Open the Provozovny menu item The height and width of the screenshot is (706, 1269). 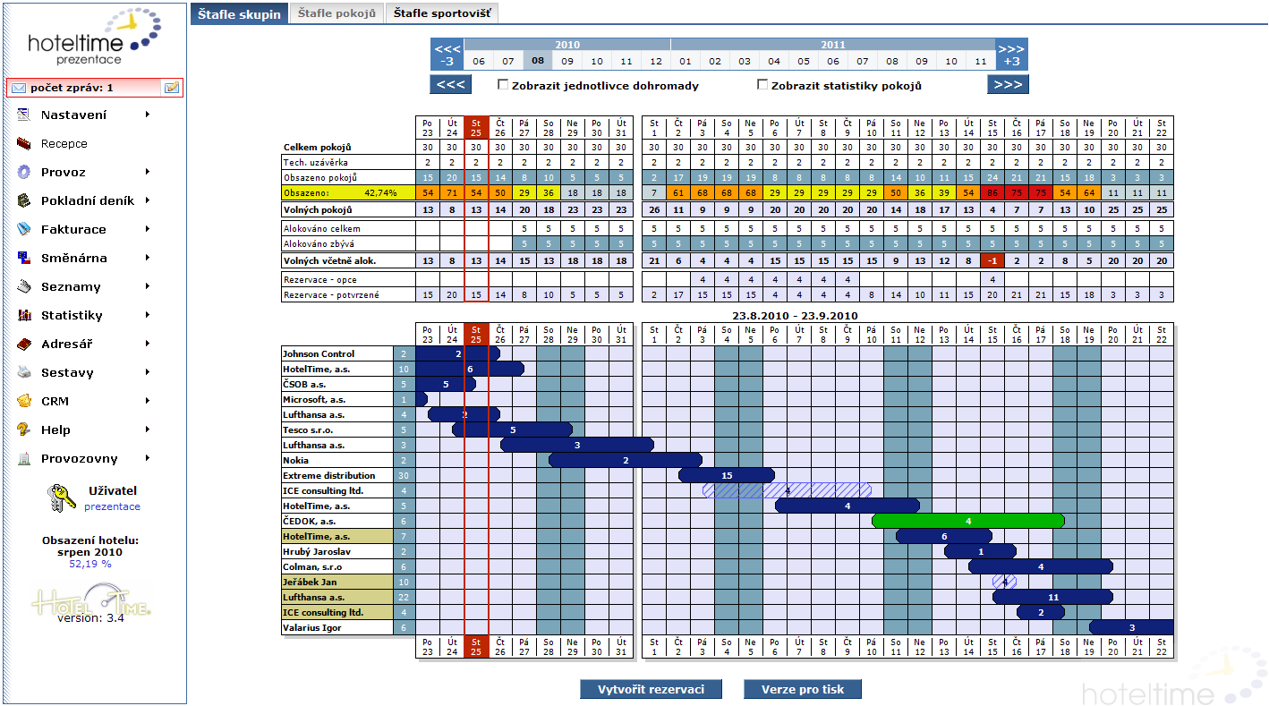(79, 458)
